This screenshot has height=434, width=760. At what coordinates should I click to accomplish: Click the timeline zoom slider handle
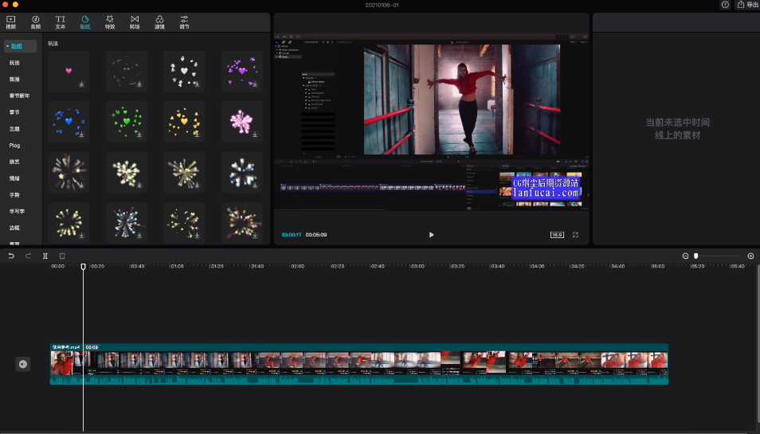[x=696, y=256]
